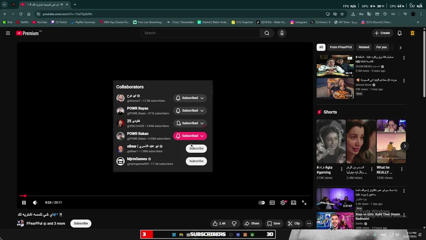This screenshot has width=426, height=240.
Task: Reload the browser page
Action: pos(21,14)
